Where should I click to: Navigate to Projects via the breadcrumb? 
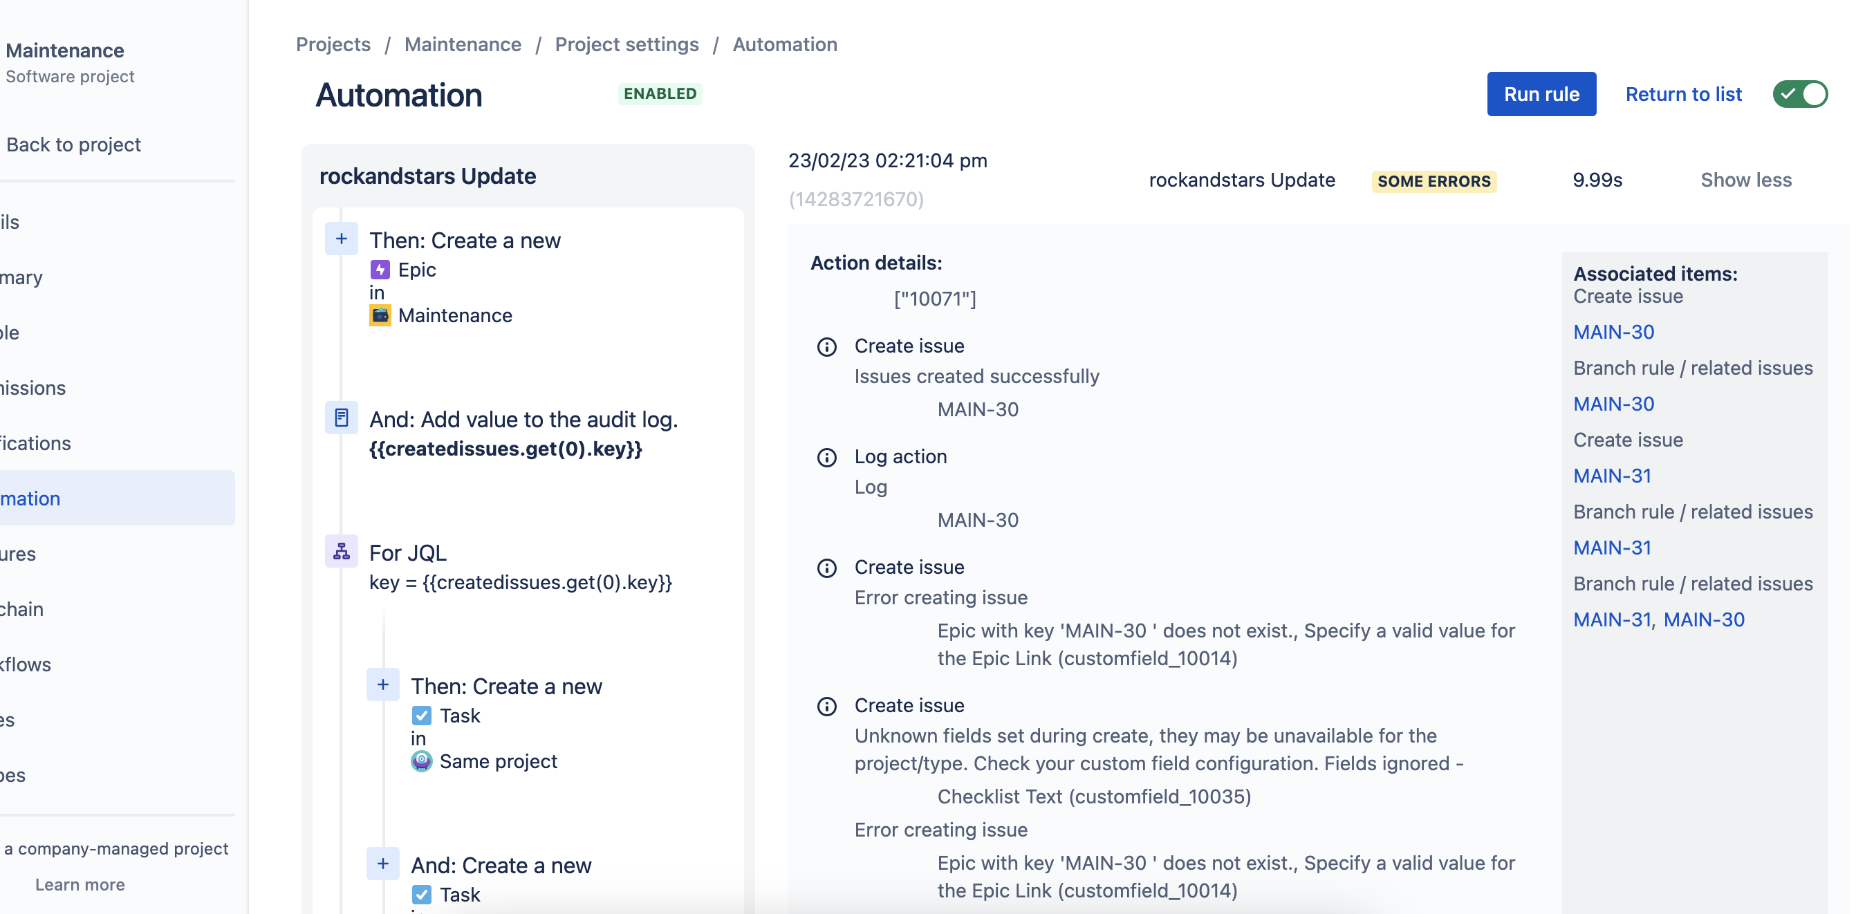332,44
